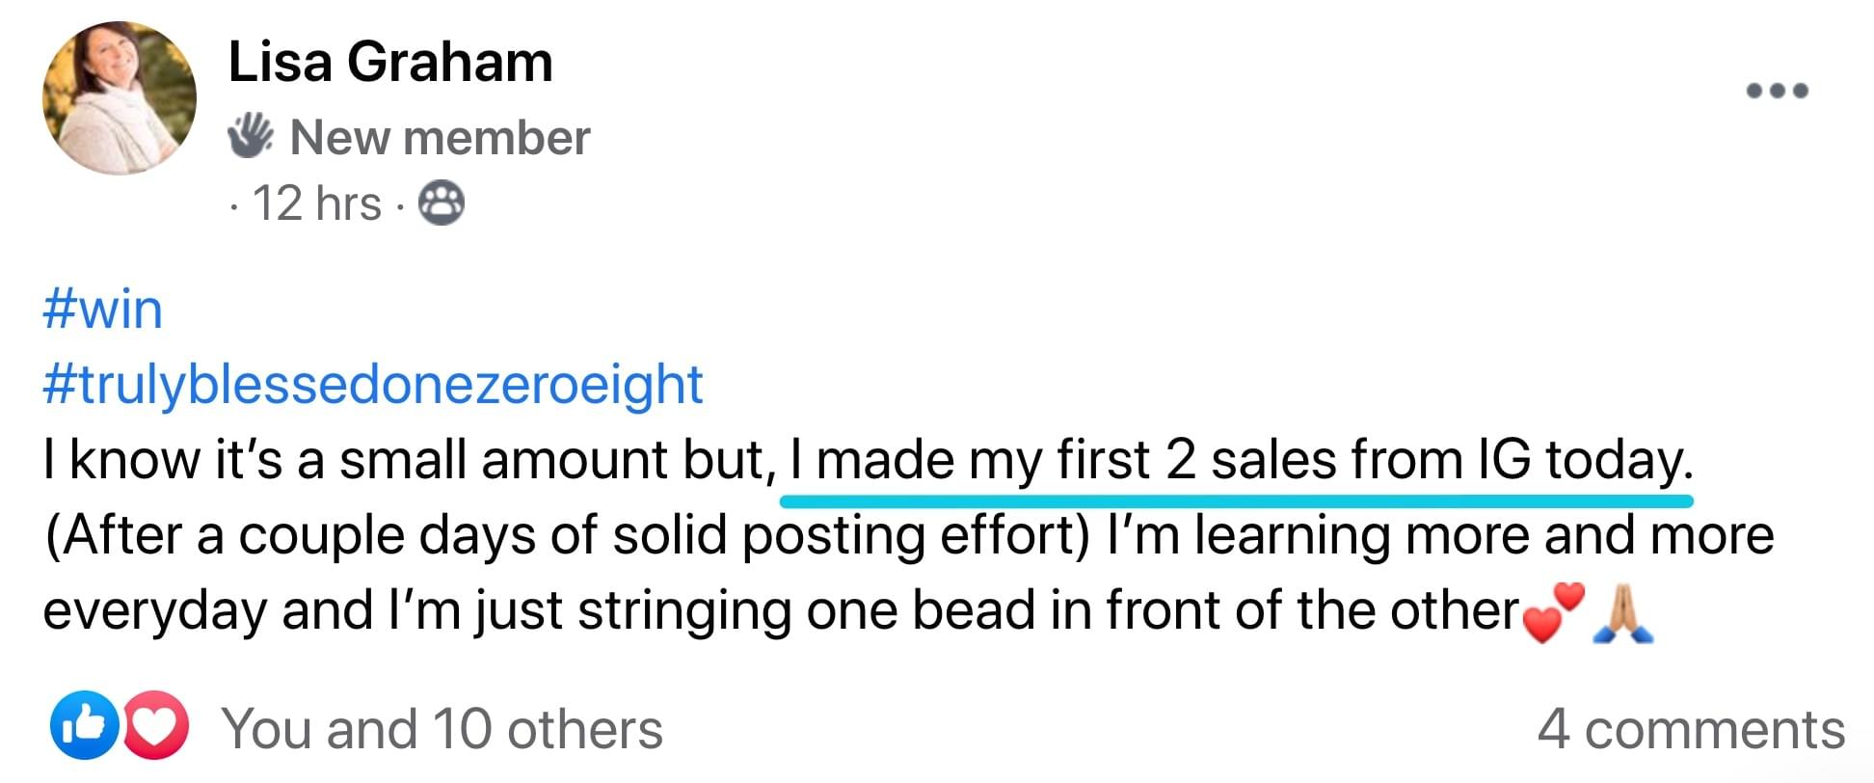
Task: Click the teal underline highlight
Action: [1236, 501]
